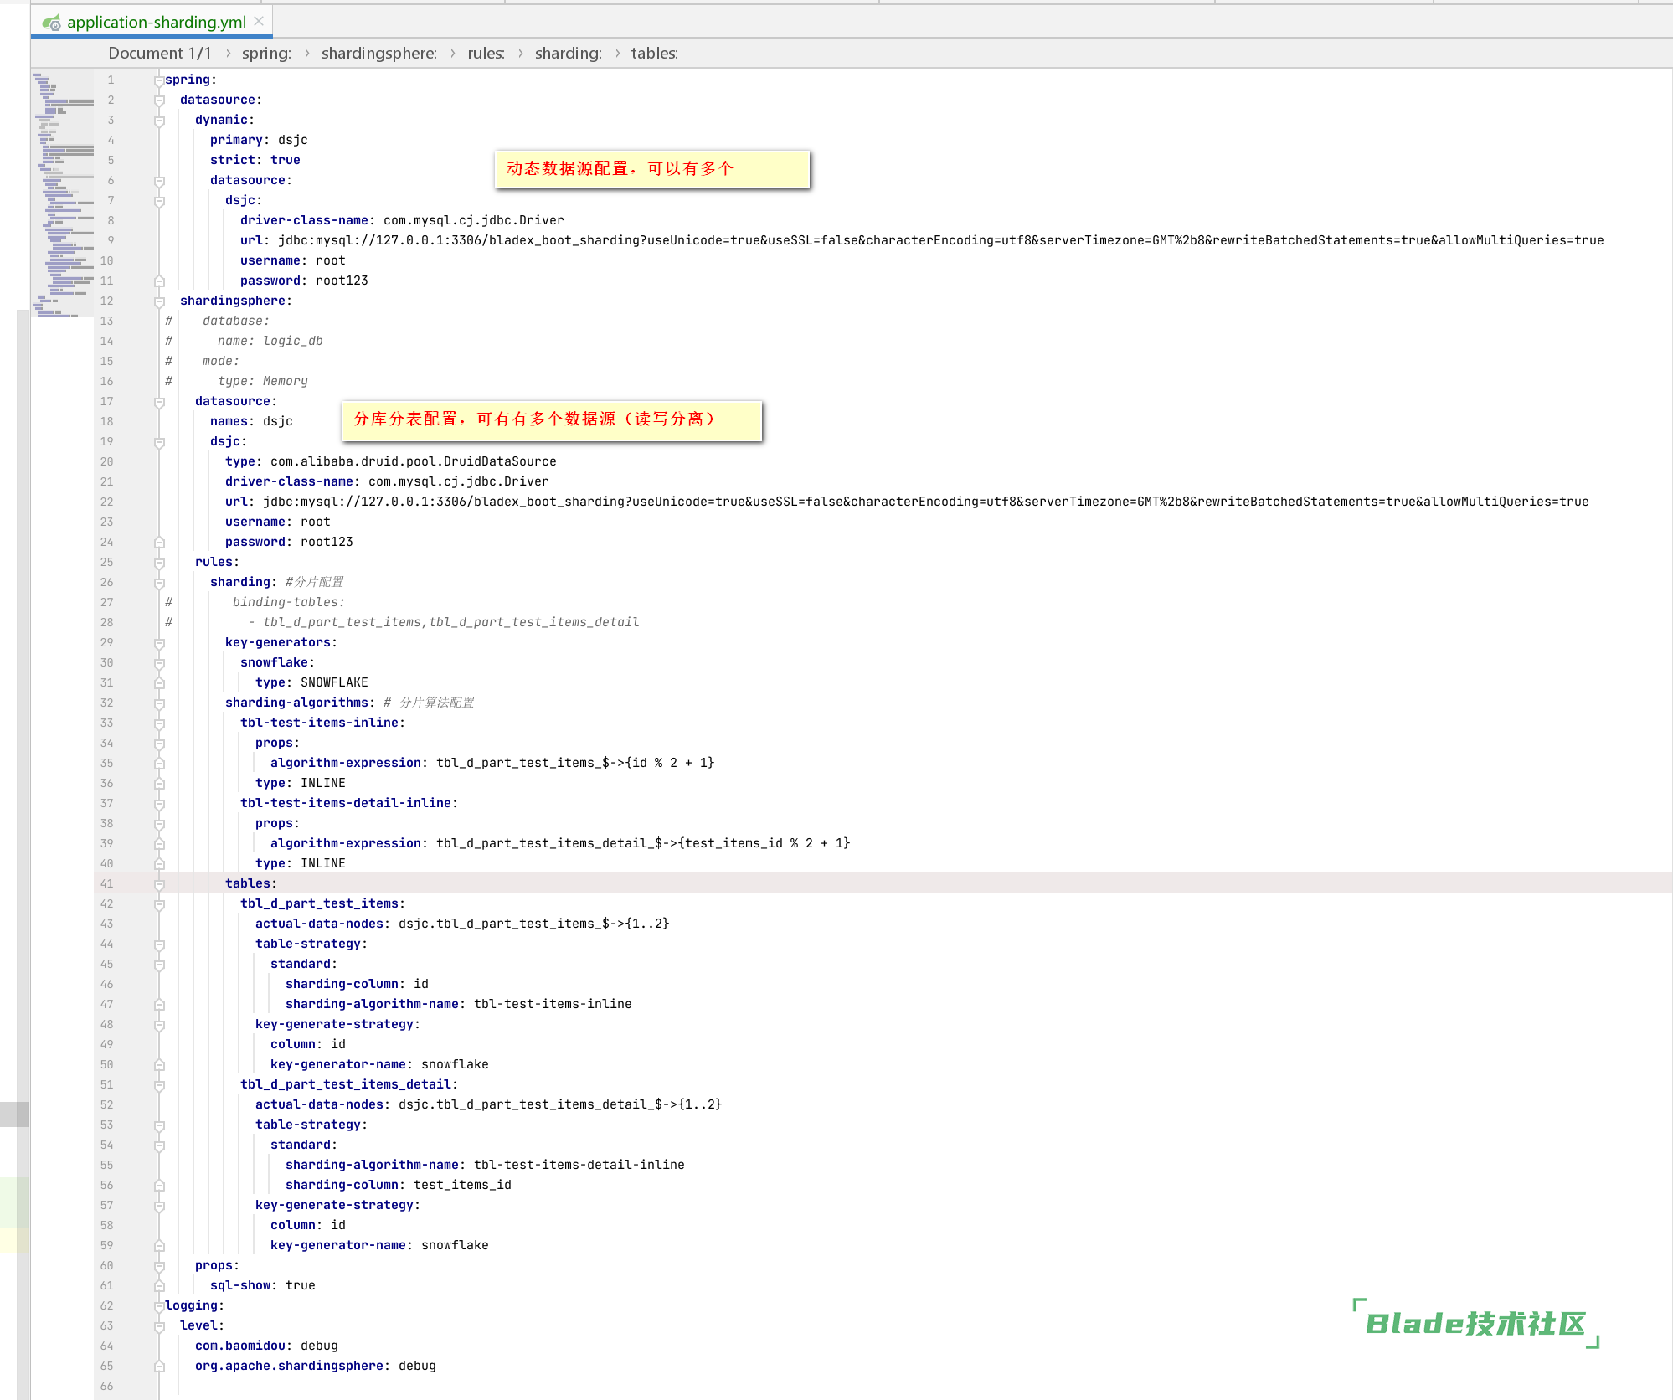Click 'org.apache.shardingsphere: debug' line
1673x1400 pixels.
coord(315,1366)
